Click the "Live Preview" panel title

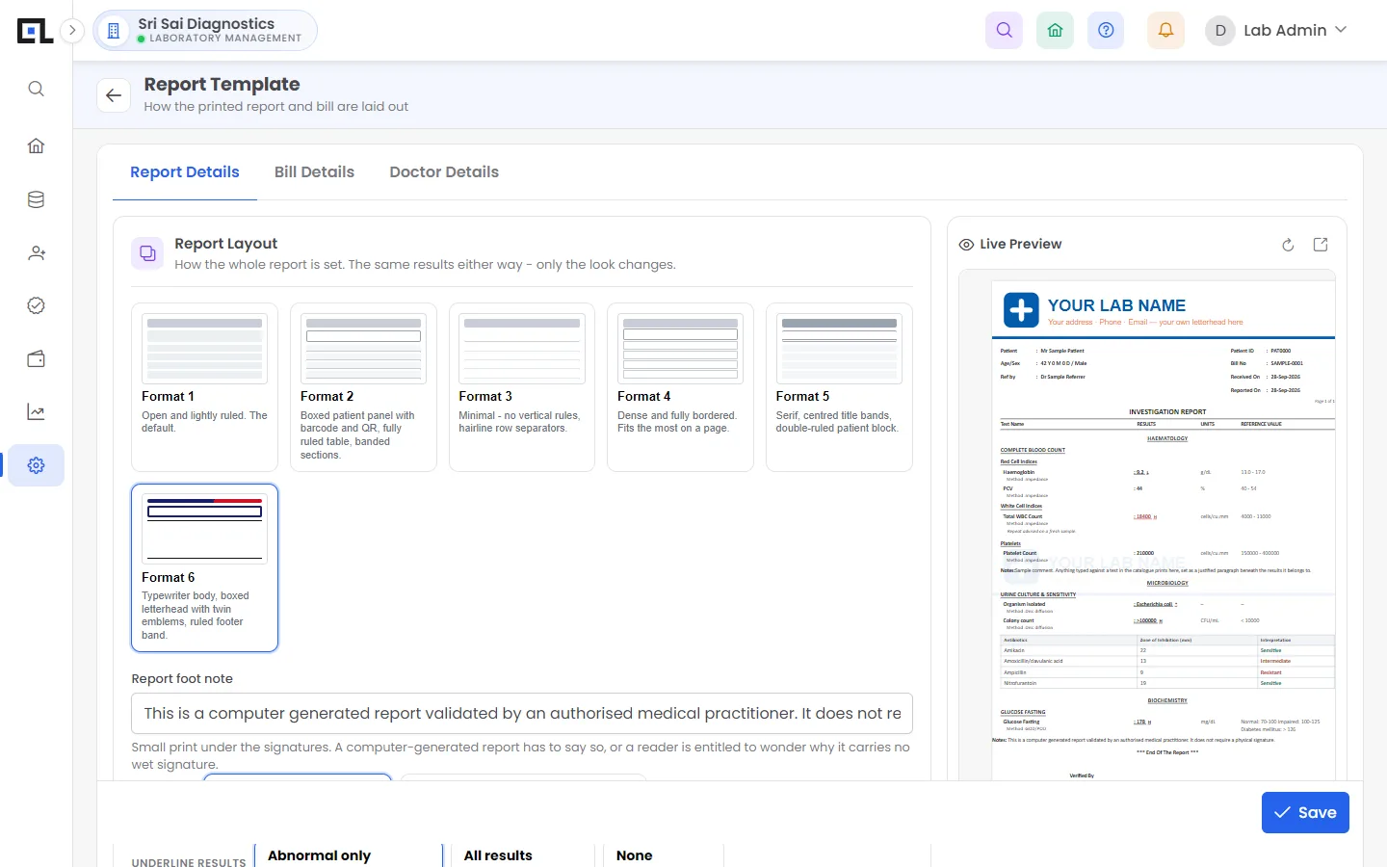point(1020,245)
